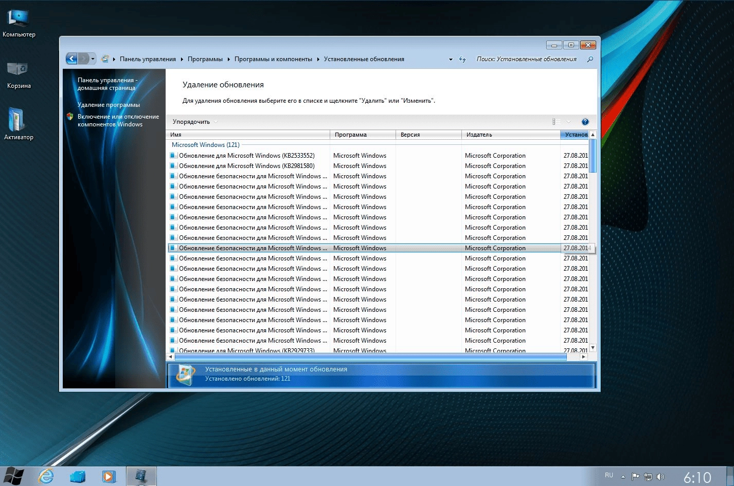Click Установленные обновления breadcrumb
The width and height of the screenshot is (734, 486).
pos(364,59)
